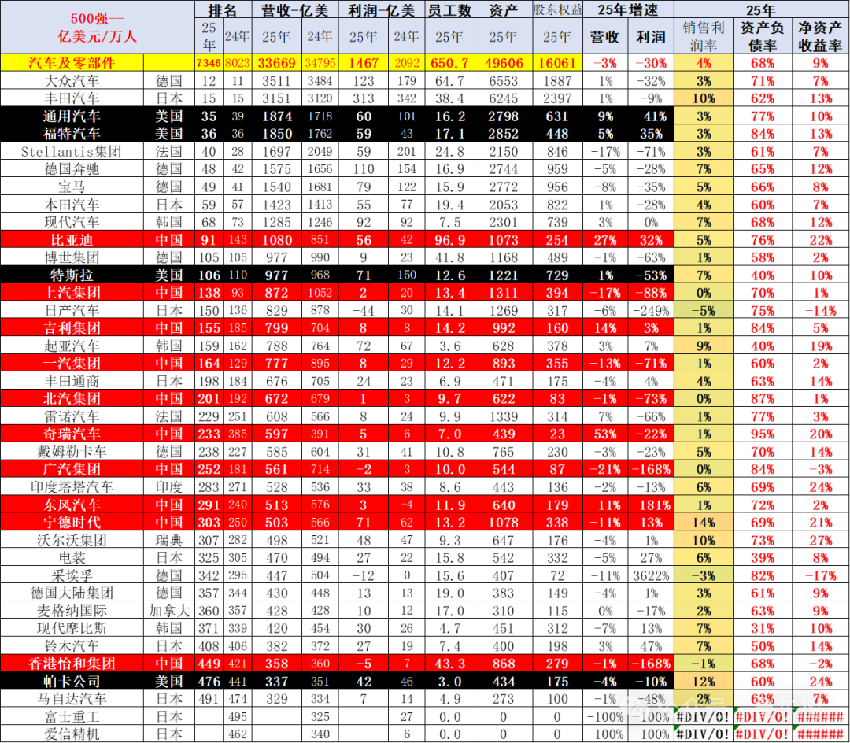
Task: Select the 销售利润率 column header
Action: (704, 36)
